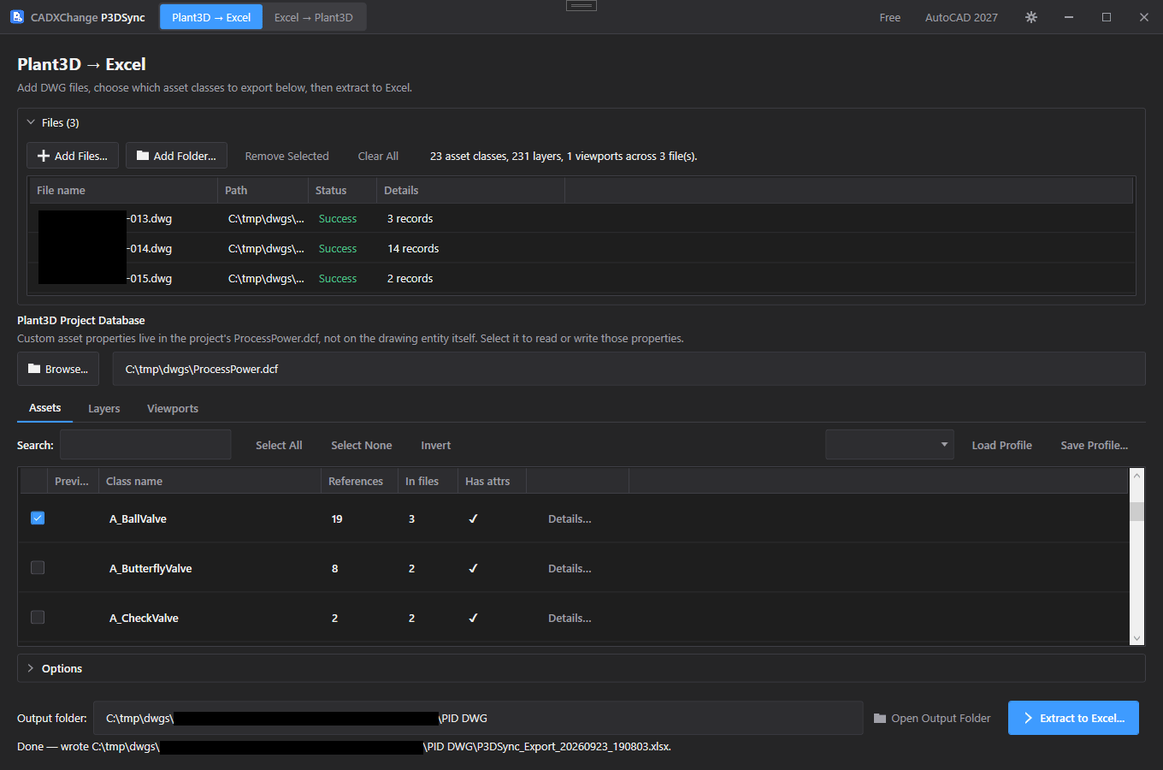The width and height of the screenshot is (1163, 770).
Task: Click the References value 19
Action: point(337,518)
